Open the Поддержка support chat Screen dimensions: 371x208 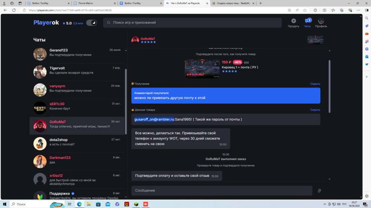tap(77, 195)
